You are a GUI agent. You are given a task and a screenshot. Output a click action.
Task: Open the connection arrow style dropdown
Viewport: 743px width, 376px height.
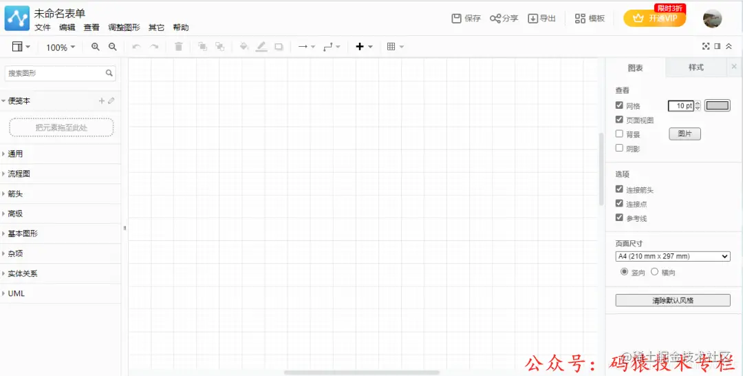(306, 46)
